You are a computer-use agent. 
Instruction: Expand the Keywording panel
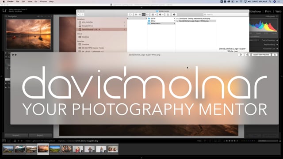tap(277, 45)
